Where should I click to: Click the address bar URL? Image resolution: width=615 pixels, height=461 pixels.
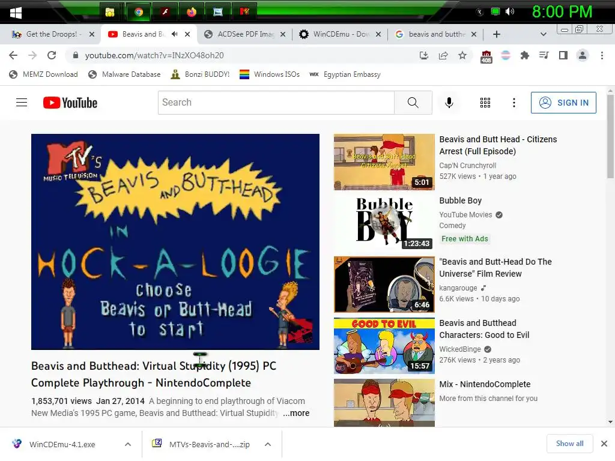tap(154, 55)
